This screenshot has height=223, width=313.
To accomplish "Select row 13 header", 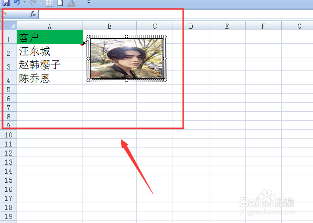I will [x=9, y=162].
